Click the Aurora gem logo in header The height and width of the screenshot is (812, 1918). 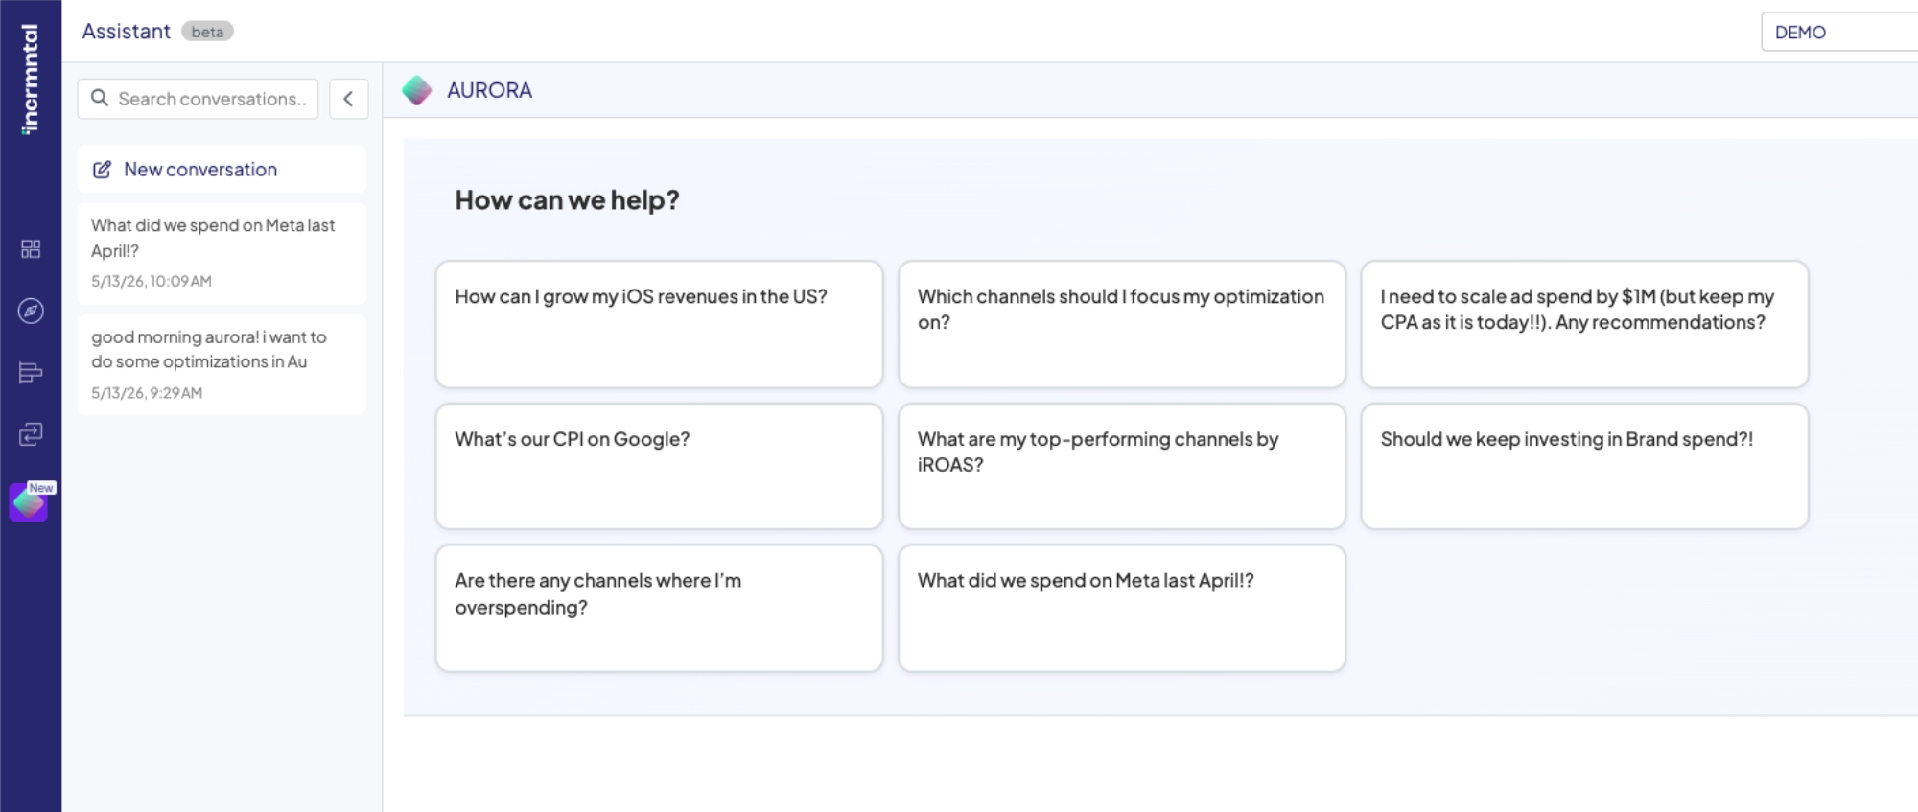click(x=417, y=90)
